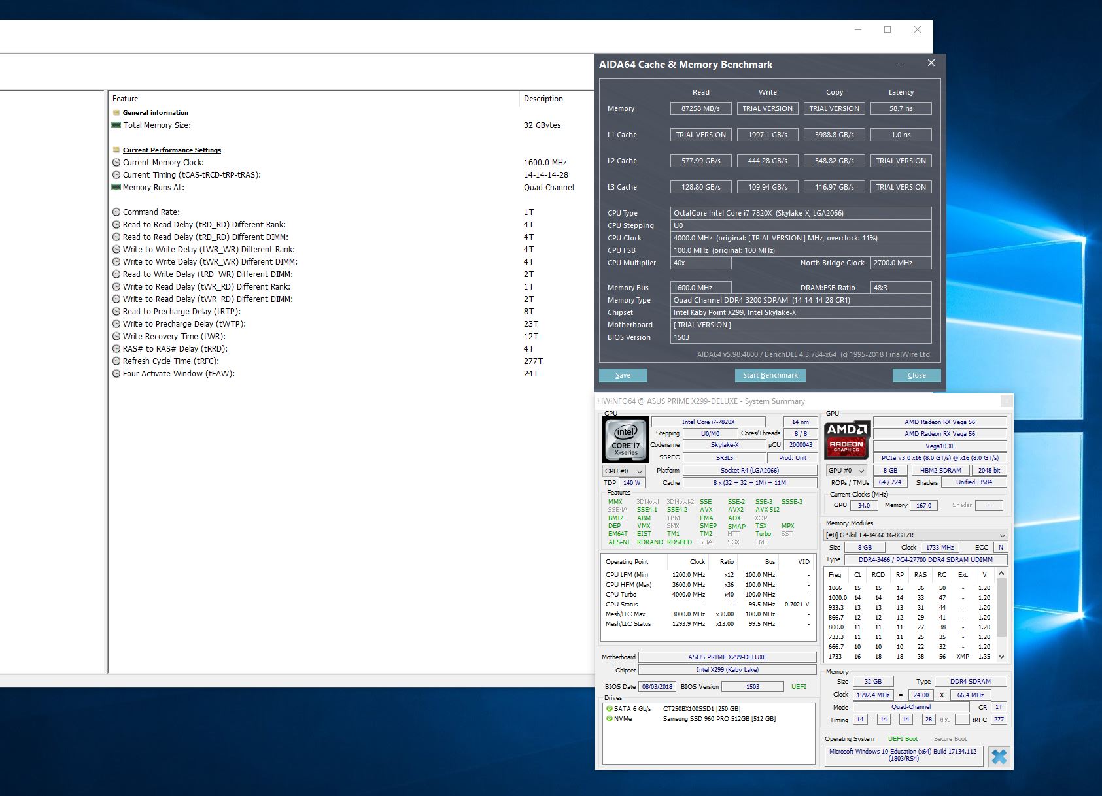Click the CPU Multiplier 40x field
1102x796 pixels.
point(700,263)
